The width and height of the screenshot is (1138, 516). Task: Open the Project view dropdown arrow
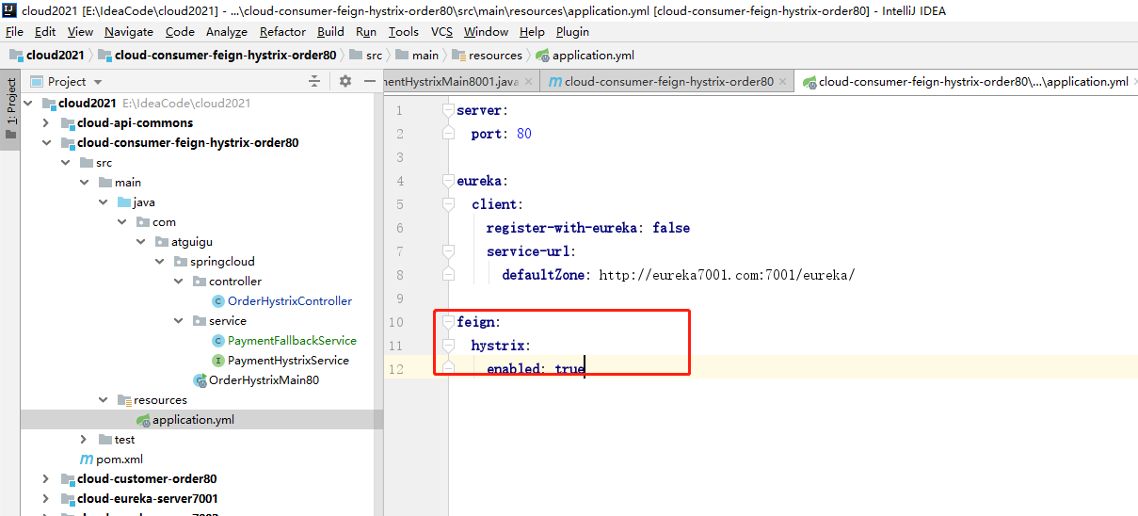pyautogui.click(x=98, y=83)
